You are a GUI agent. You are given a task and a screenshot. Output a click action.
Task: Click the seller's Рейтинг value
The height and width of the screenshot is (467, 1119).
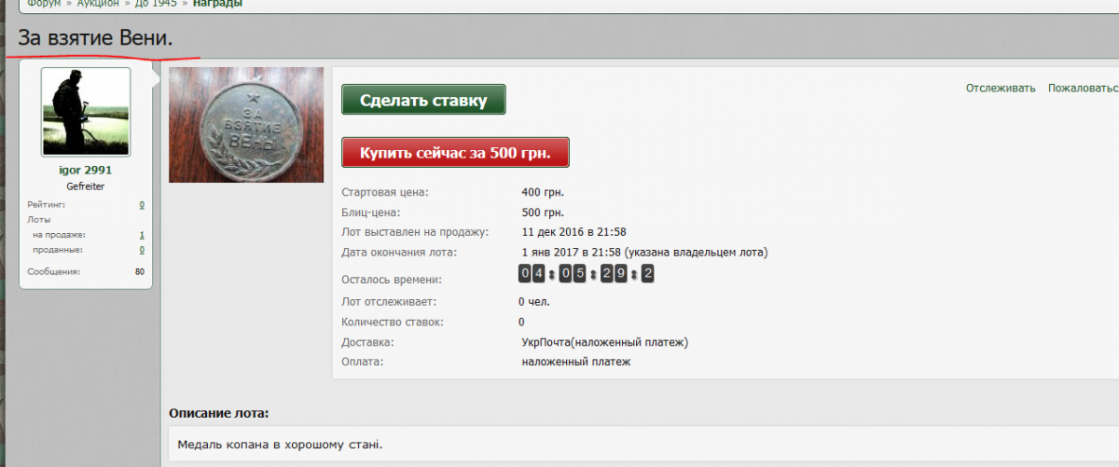point(142,204)
